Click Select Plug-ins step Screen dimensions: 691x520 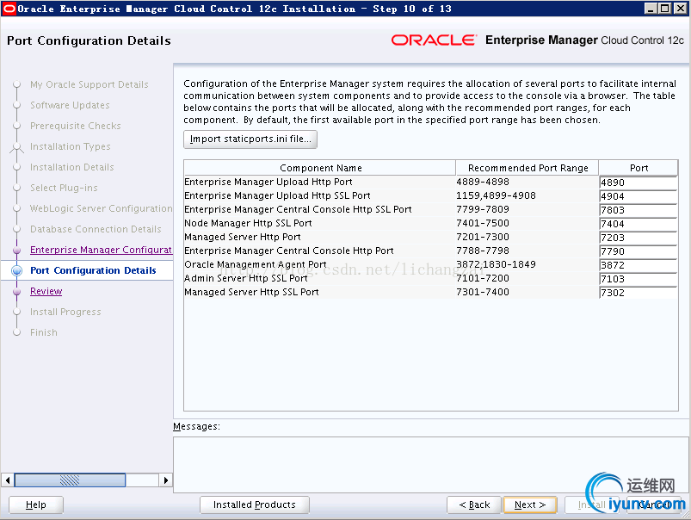[64, 188]
